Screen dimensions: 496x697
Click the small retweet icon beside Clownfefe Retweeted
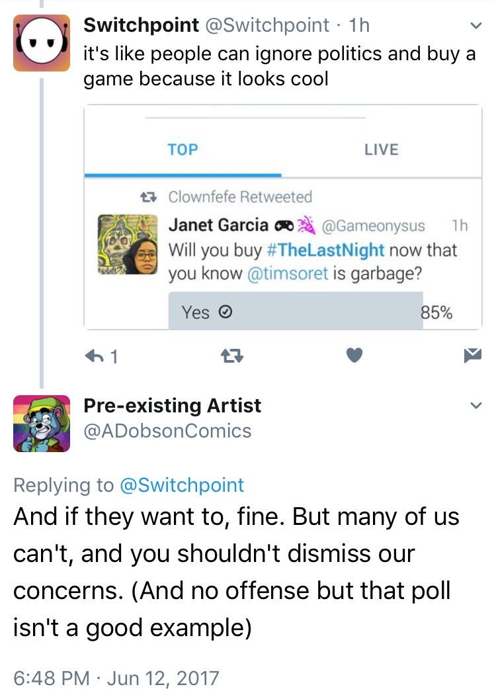(x=148, y=197)
